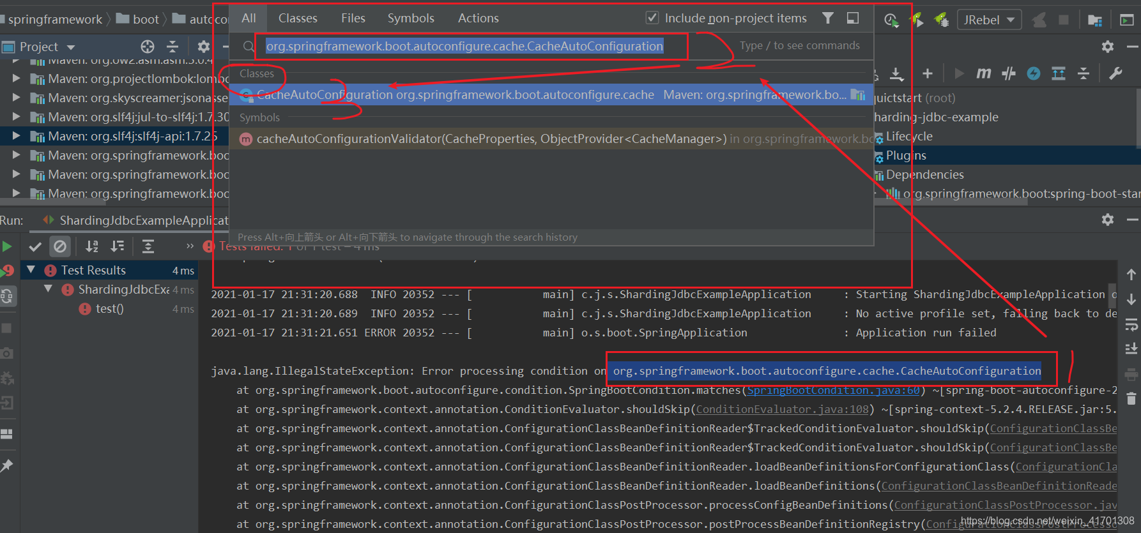Open Maven settings wrench icon

1115,74
